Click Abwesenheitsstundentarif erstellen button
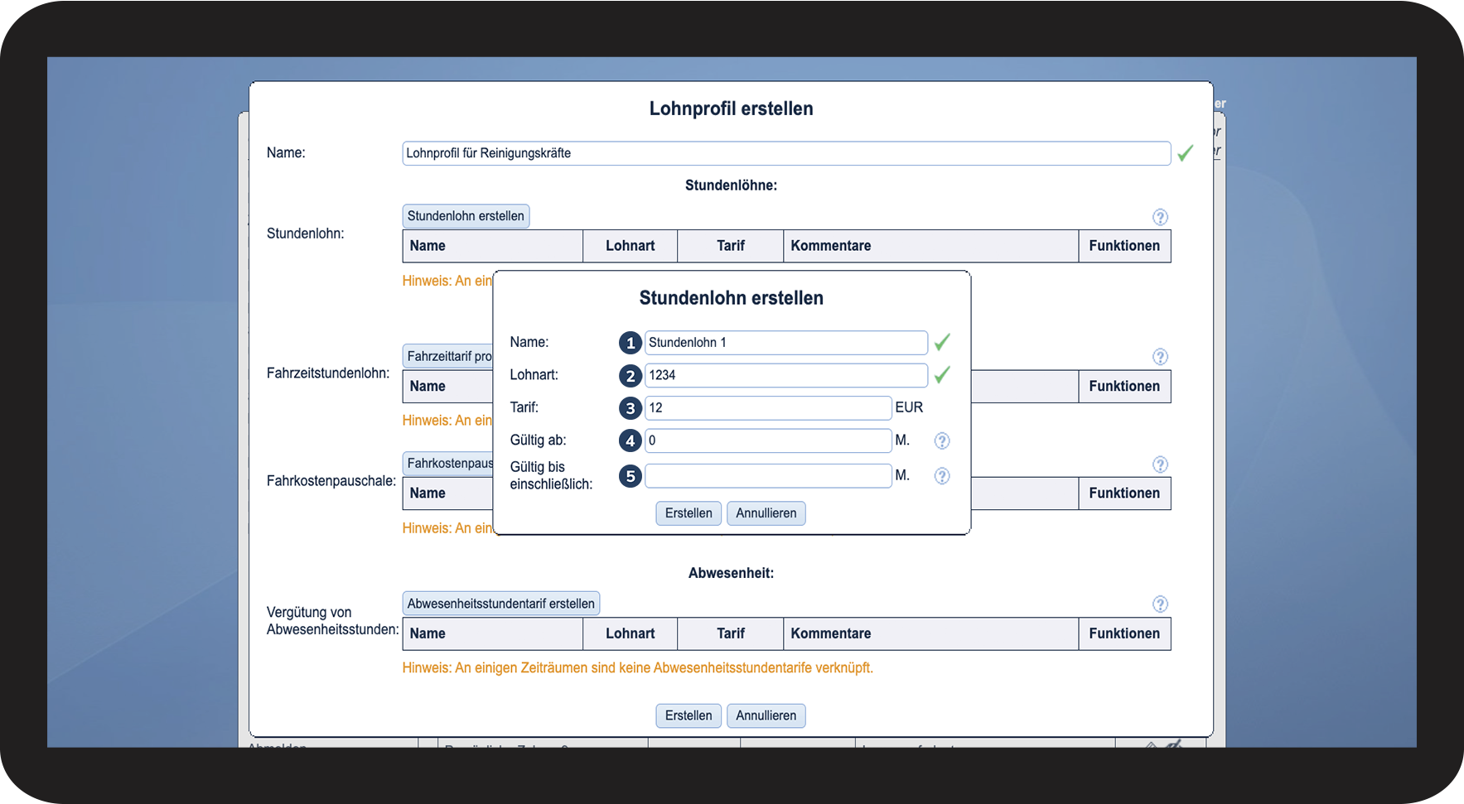 pyautogui.click(x=501, y=604)
